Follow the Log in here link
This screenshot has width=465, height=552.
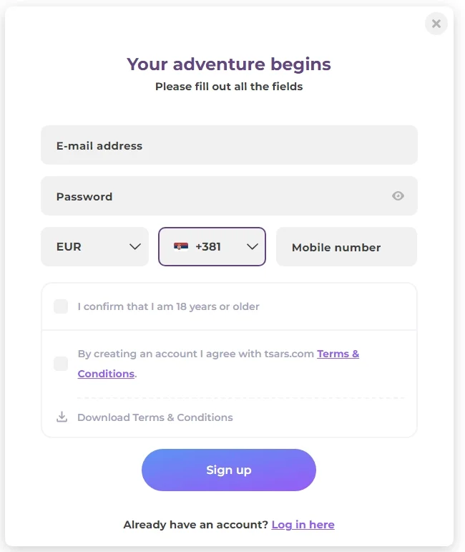pos(303,525)
